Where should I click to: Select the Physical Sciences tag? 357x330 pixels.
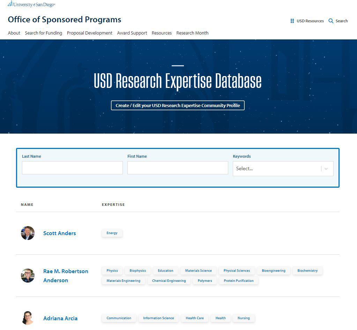(x=237, y=271)
